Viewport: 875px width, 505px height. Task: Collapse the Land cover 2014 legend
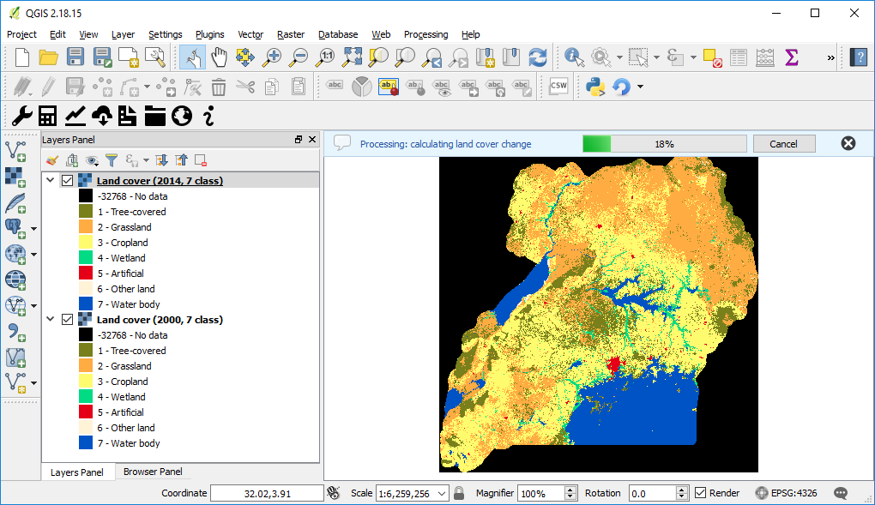(x=51, y=181)
